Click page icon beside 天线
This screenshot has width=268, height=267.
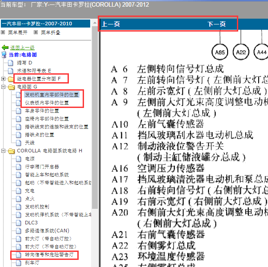19,143
